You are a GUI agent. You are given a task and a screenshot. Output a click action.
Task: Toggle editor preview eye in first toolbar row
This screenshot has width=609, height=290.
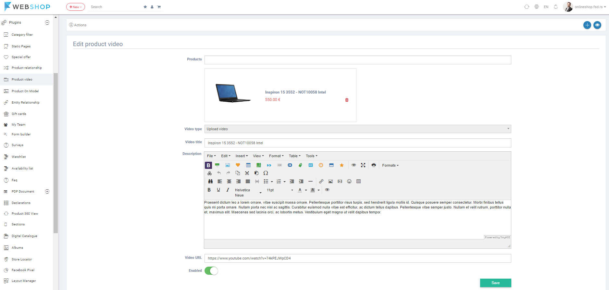354,165
